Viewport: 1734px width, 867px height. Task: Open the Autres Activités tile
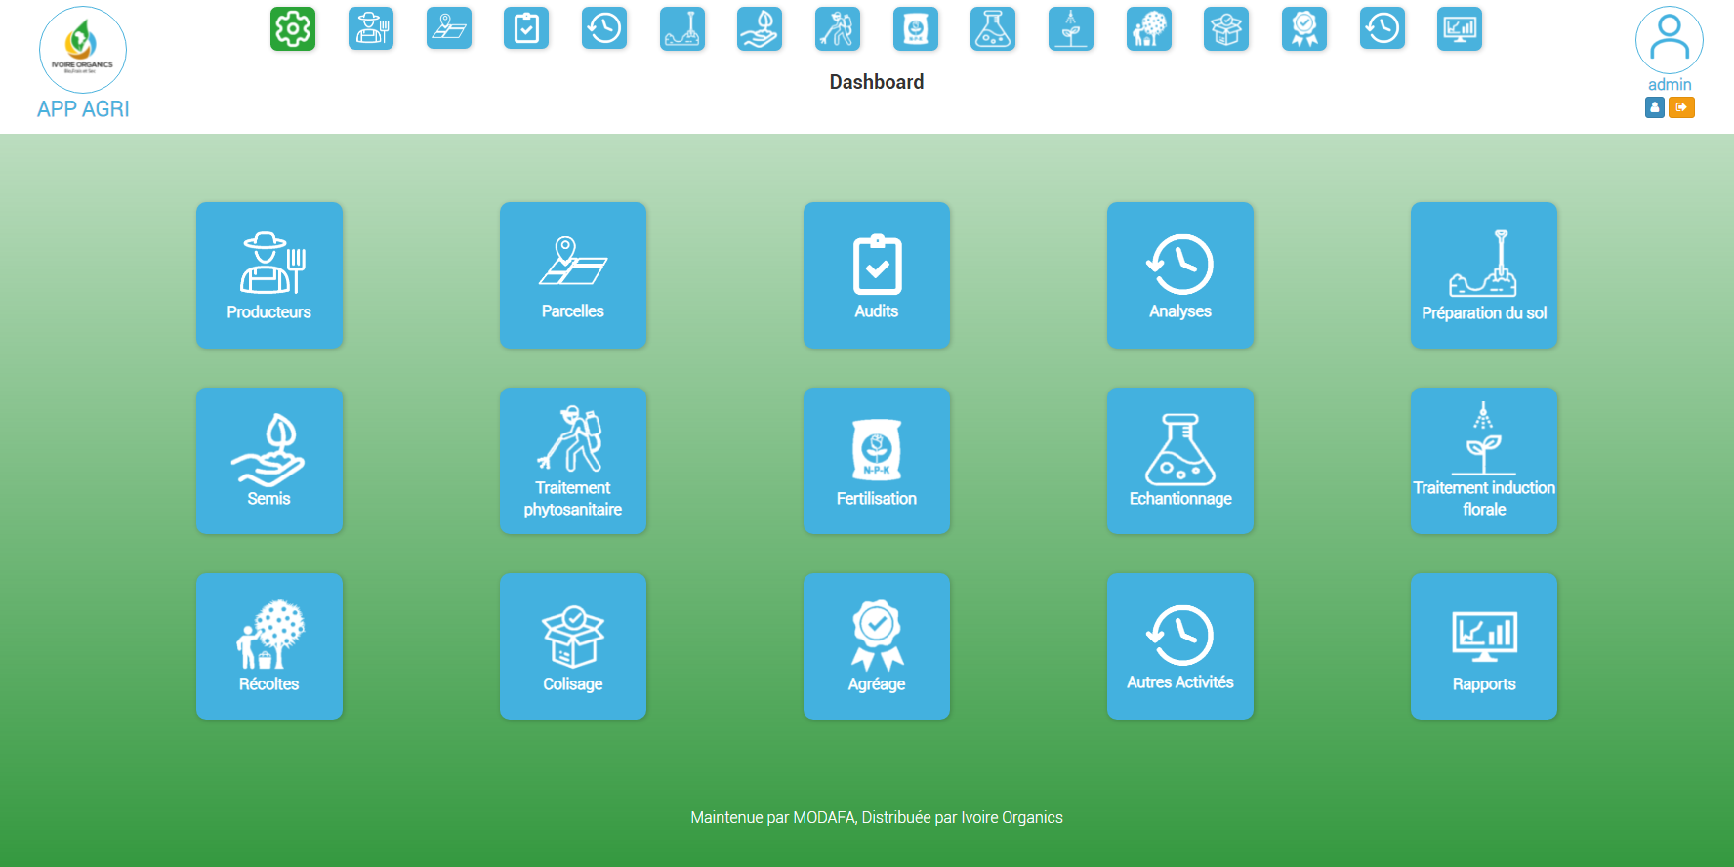pyautogui.click(x=1180, y=646)
